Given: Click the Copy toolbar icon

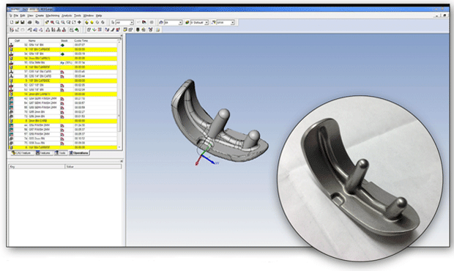Looking at the screenshot, I should (x=37, y=22).
